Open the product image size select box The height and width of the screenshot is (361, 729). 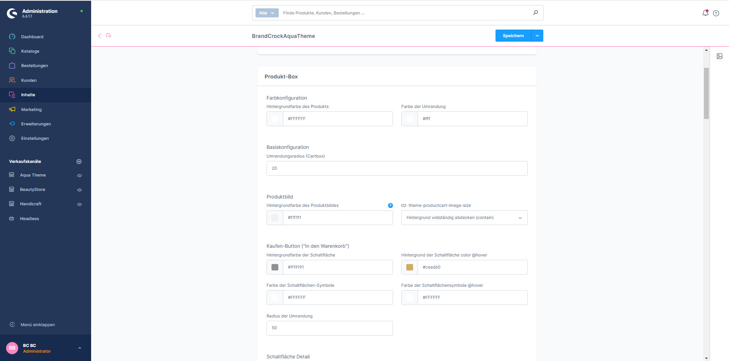click(x=464, y=218)
